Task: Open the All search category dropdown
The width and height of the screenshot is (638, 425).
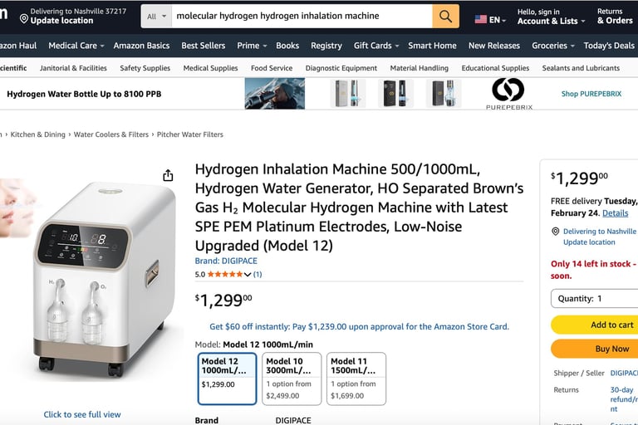Action: 156,17
